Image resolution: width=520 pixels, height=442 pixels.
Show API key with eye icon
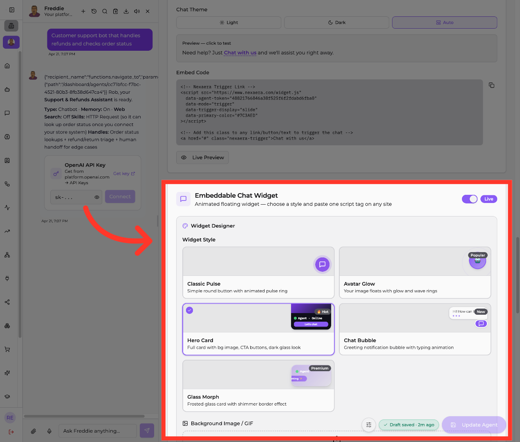coord(97,197)
